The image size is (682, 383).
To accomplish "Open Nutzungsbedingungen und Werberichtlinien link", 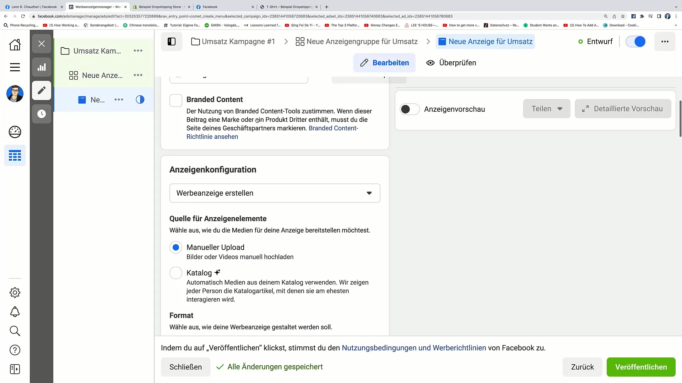I will click(x=414, y=348).
